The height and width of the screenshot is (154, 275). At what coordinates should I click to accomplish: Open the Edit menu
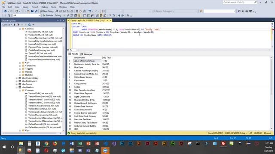coord(10,7)
